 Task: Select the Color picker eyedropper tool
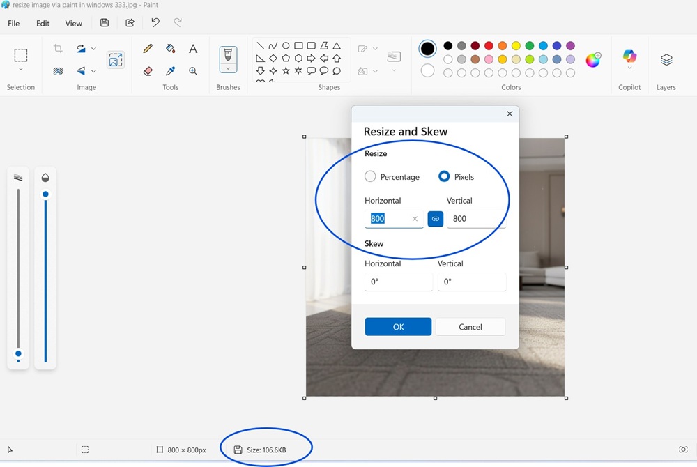(170, 71)
